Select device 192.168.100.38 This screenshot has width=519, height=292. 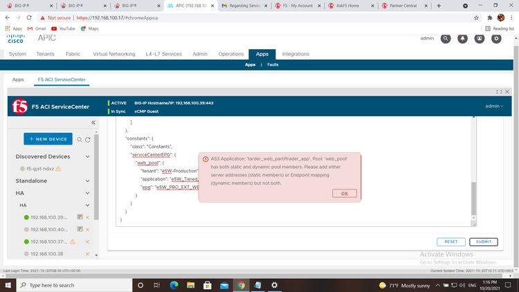click(46, 254)
